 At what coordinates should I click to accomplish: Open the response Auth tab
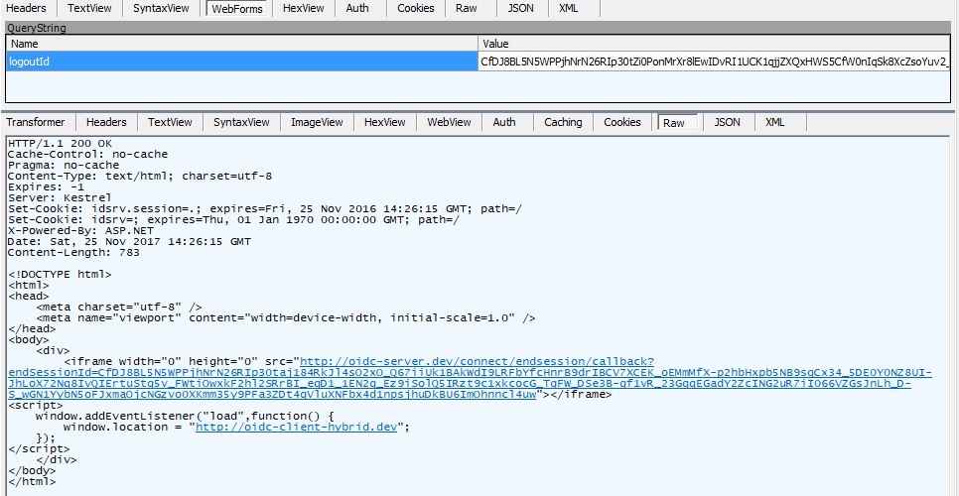(504, 122)
